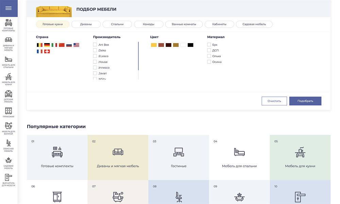This screenshot has height=204, width=340.
Task: Click the manufacturer list scrollbar
Action: click(138, 56)
